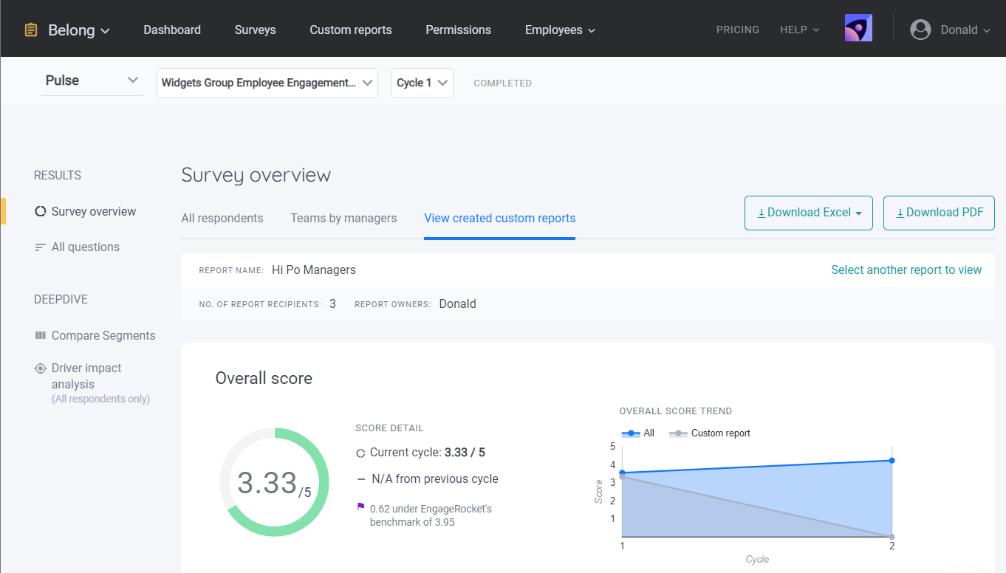Open Driver impact analysis
Screen dimensions: 1006x573
[86, 376]
